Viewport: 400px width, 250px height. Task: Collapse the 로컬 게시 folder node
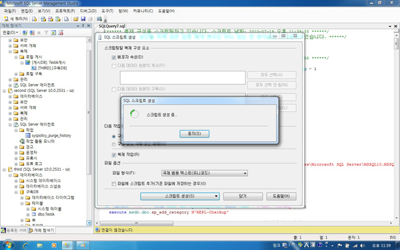[16, 57]
